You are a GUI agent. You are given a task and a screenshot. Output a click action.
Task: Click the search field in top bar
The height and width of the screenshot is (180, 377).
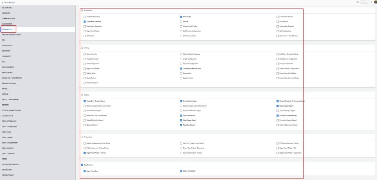click(x=364, y=2)
